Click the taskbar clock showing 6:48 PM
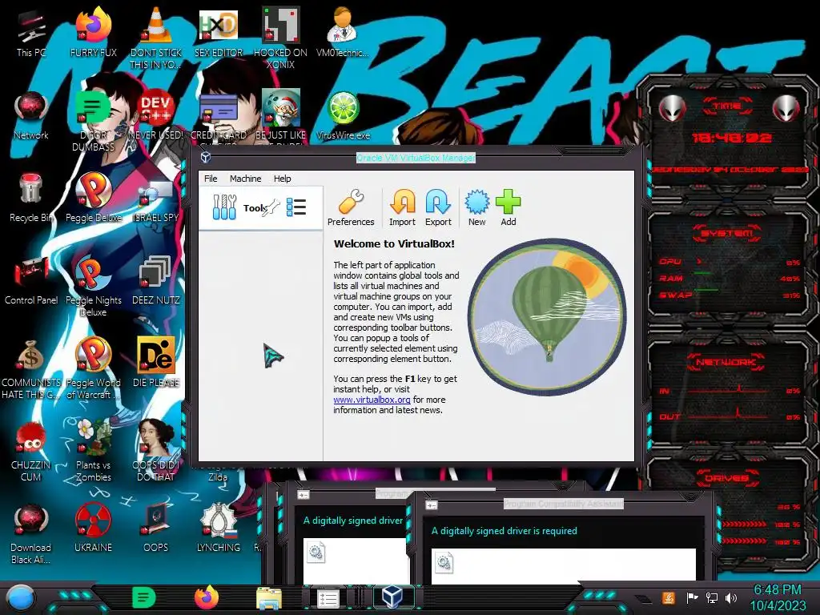 click(x=778, y=597)
